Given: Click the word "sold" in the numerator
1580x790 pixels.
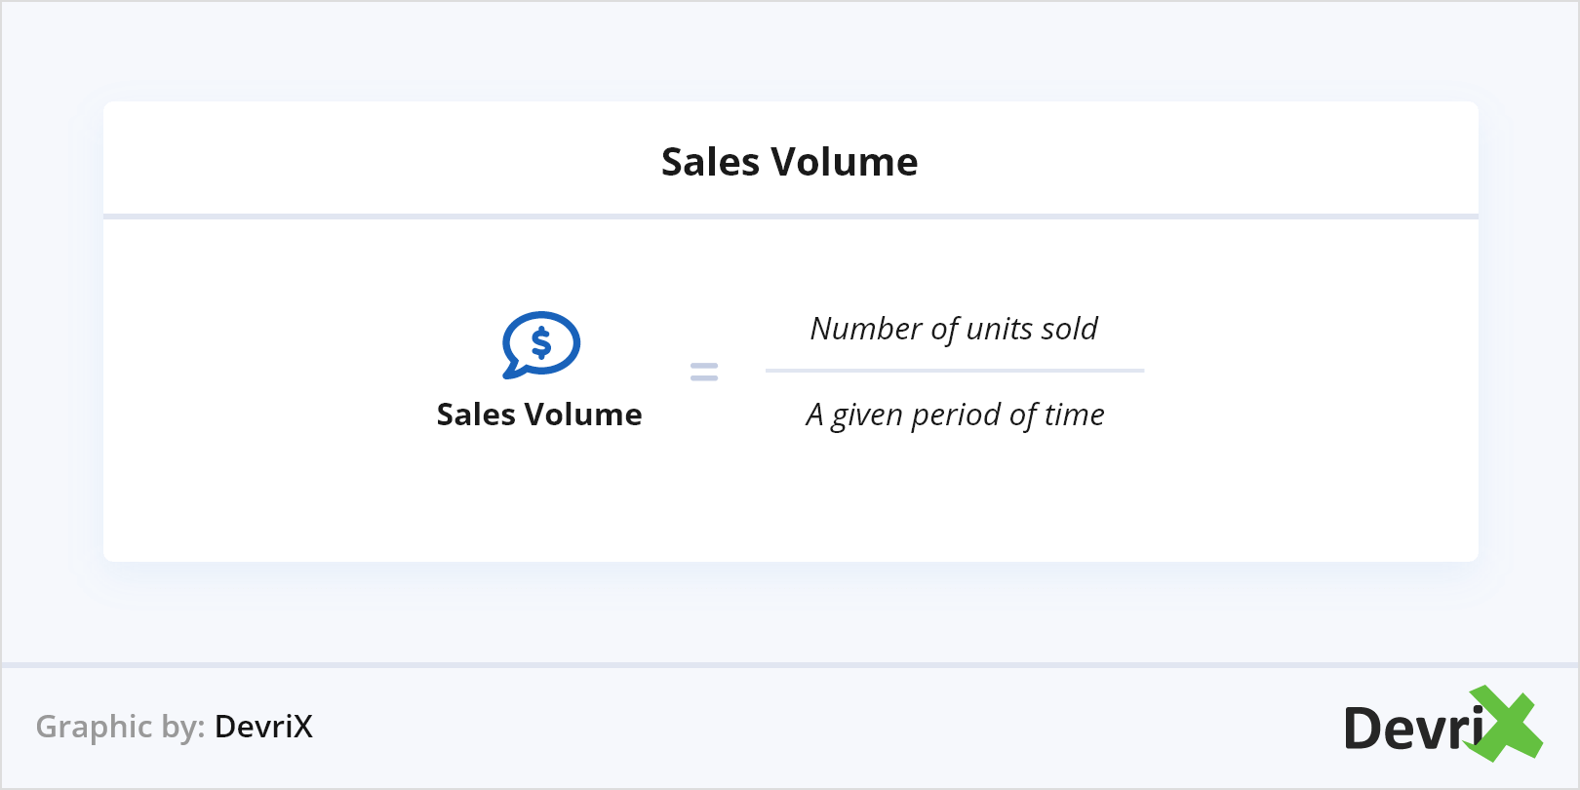Looking at the screenshot, I should pyautogui.click(x=1068, y=329).
